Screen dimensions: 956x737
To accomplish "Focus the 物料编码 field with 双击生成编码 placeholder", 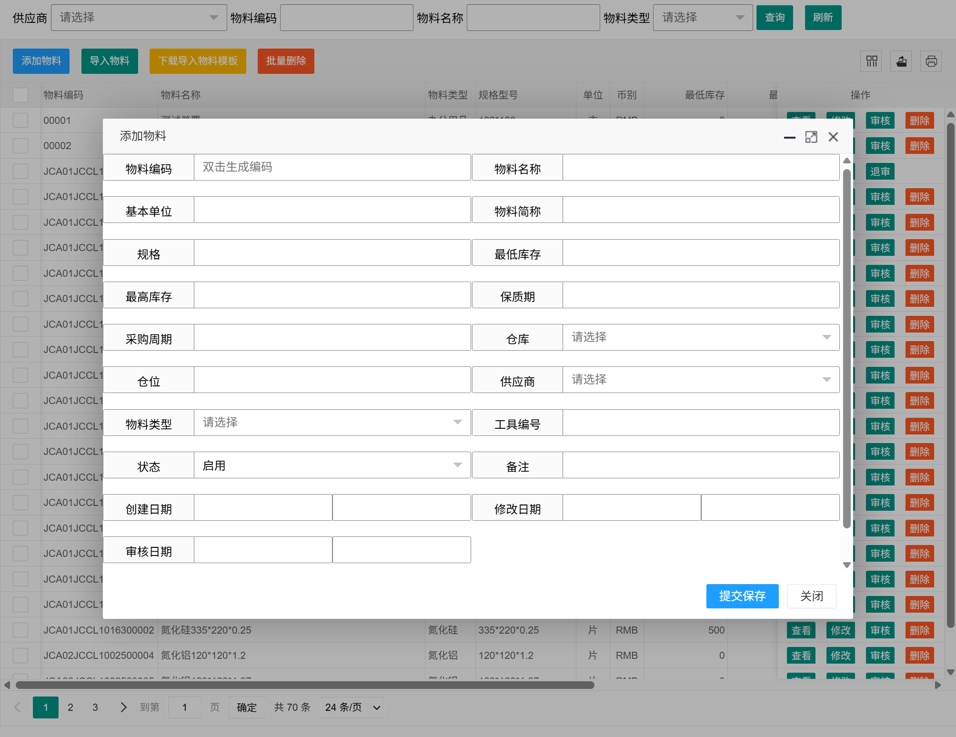I will tap(332, 167).
